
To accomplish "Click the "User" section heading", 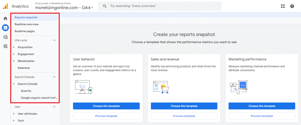I will tap(17, 107).
